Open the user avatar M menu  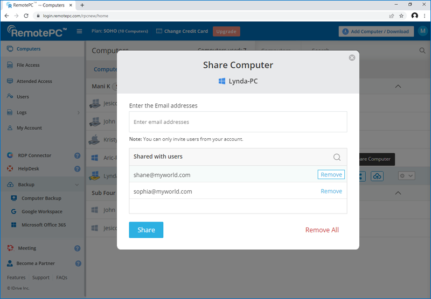(422, 31)
